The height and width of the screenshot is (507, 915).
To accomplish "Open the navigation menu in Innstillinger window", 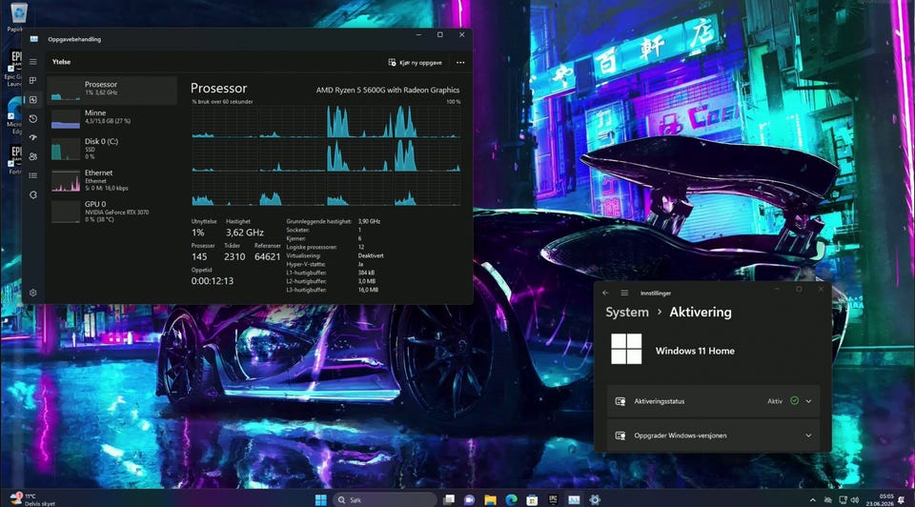I will tap(624, 293).
